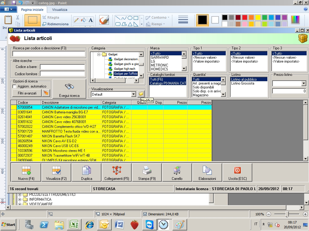Image resolution: width=309 pixels, height=231 pixels.
Task: Choose the rectangular selection tool in Paint
Action: 33,20
